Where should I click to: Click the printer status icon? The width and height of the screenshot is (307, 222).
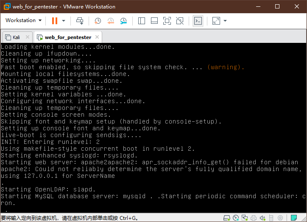point(254,218)
